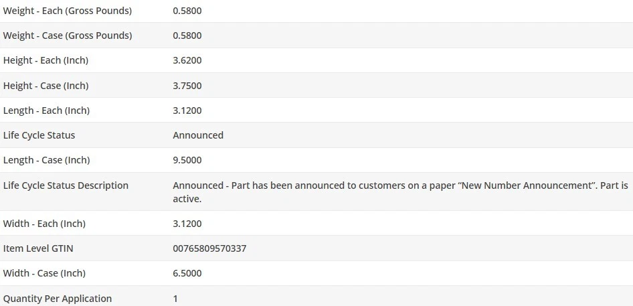The width and height of the screenshot is (633, 306).
Task: Click the Quantity Per Application label
Action: [x=58, y=299]
